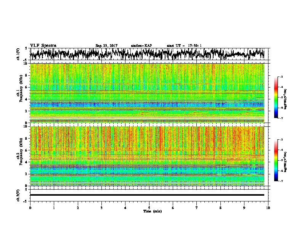Click the ch.2 spectrogram color bar

tap(276, 160)
